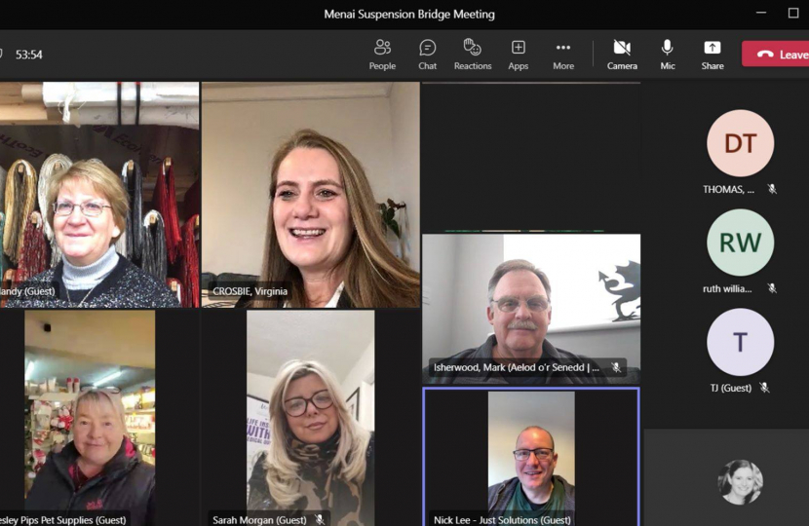Click the self-view profile picture thumbnail
The height and width of the screenshot is (526, 809).
[740, 482]
